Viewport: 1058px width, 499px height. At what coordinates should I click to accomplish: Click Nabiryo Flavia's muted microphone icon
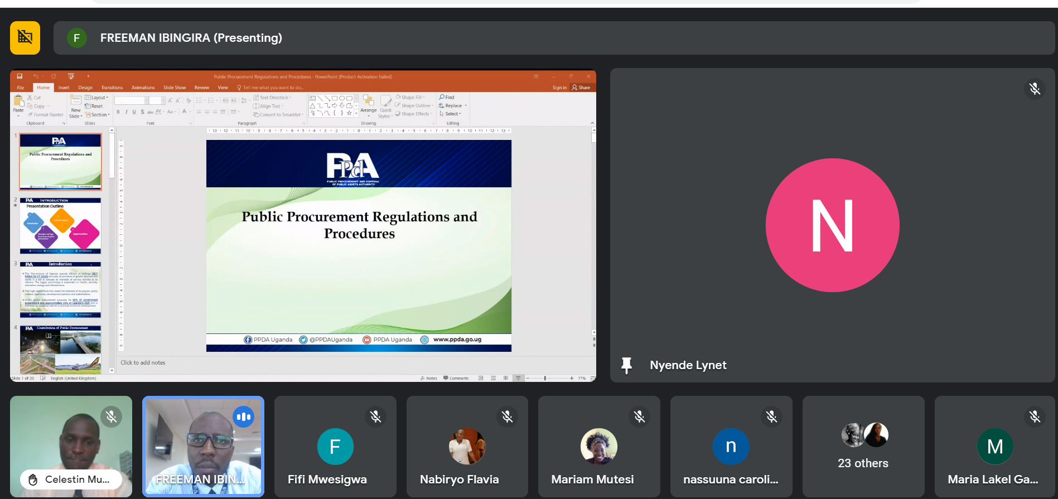coord(507,416)
